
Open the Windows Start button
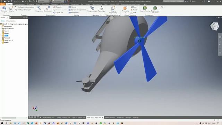2,123
